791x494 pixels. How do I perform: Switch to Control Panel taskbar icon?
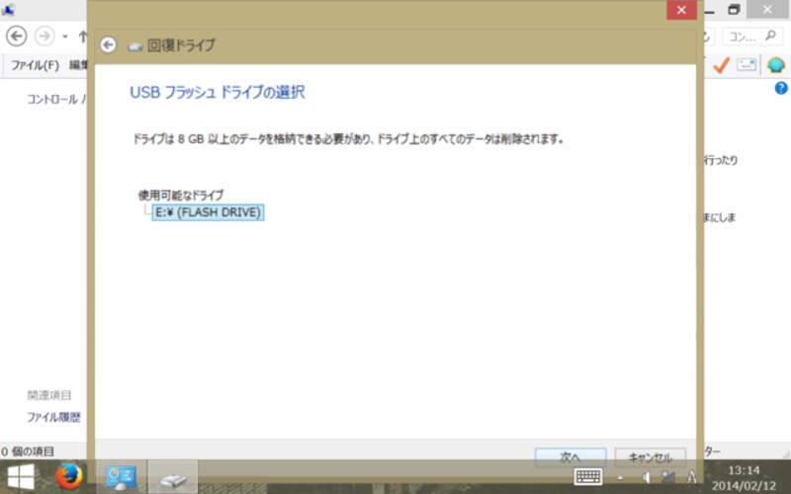[121, 477]
